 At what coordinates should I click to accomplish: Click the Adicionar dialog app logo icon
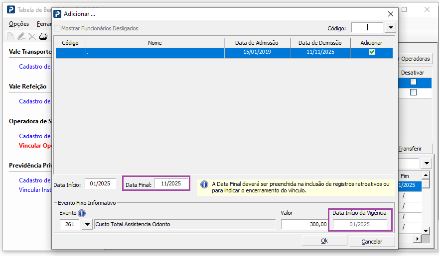57,14
